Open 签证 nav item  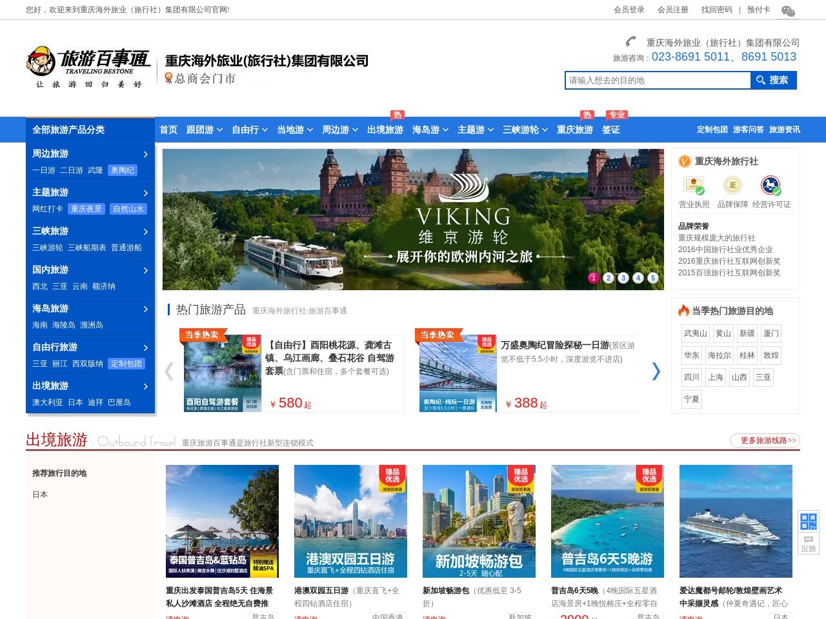[x=611, y=130]
